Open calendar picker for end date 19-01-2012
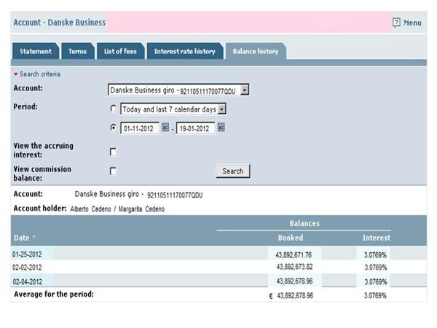This screenshot has height=328, width=437. tap(221, 128)
